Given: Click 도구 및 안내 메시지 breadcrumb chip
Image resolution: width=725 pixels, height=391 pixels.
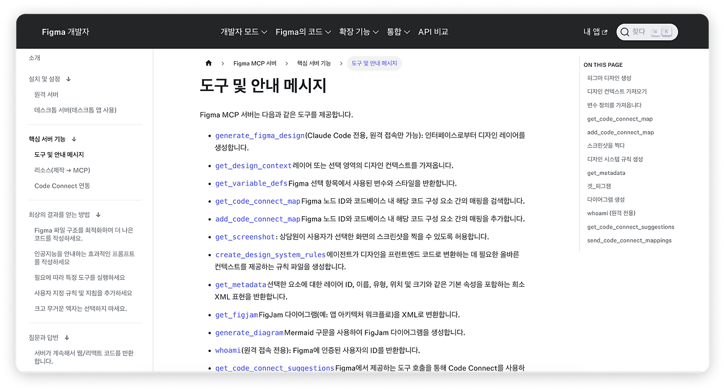Looking at the screenshot, I should [x=374, y=63].
